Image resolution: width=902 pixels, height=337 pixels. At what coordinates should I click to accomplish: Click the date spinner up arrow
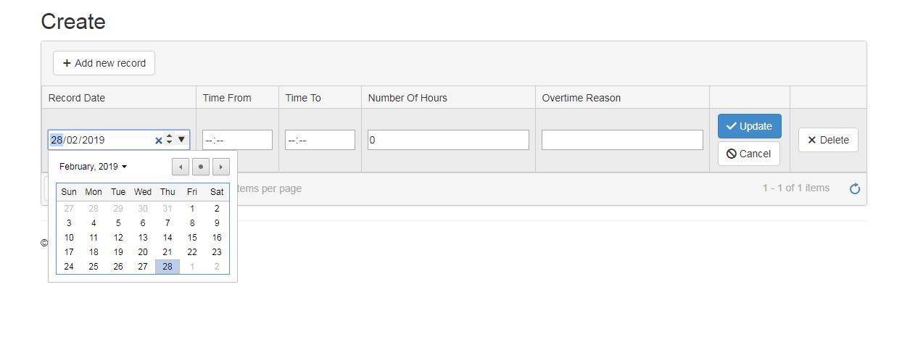[x=169, y=136]
